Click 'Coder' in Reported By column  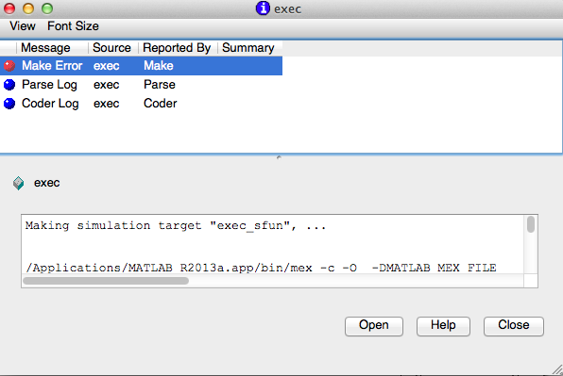[161, 104]
